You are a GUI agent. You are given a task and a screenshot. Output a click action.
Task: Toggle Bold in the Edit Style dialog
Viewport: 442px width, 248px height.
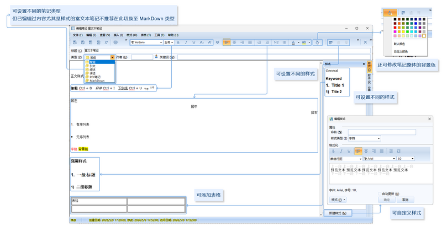coord(334,151)
